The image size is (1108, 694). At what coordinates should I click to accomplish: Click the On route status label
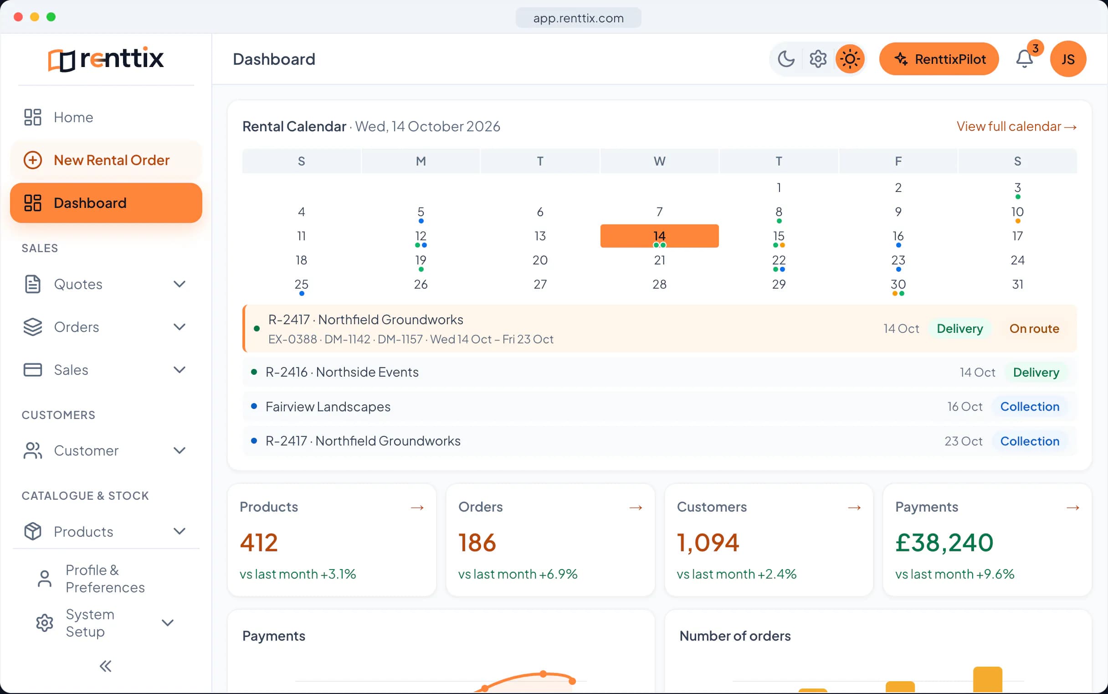(1034, 328)
